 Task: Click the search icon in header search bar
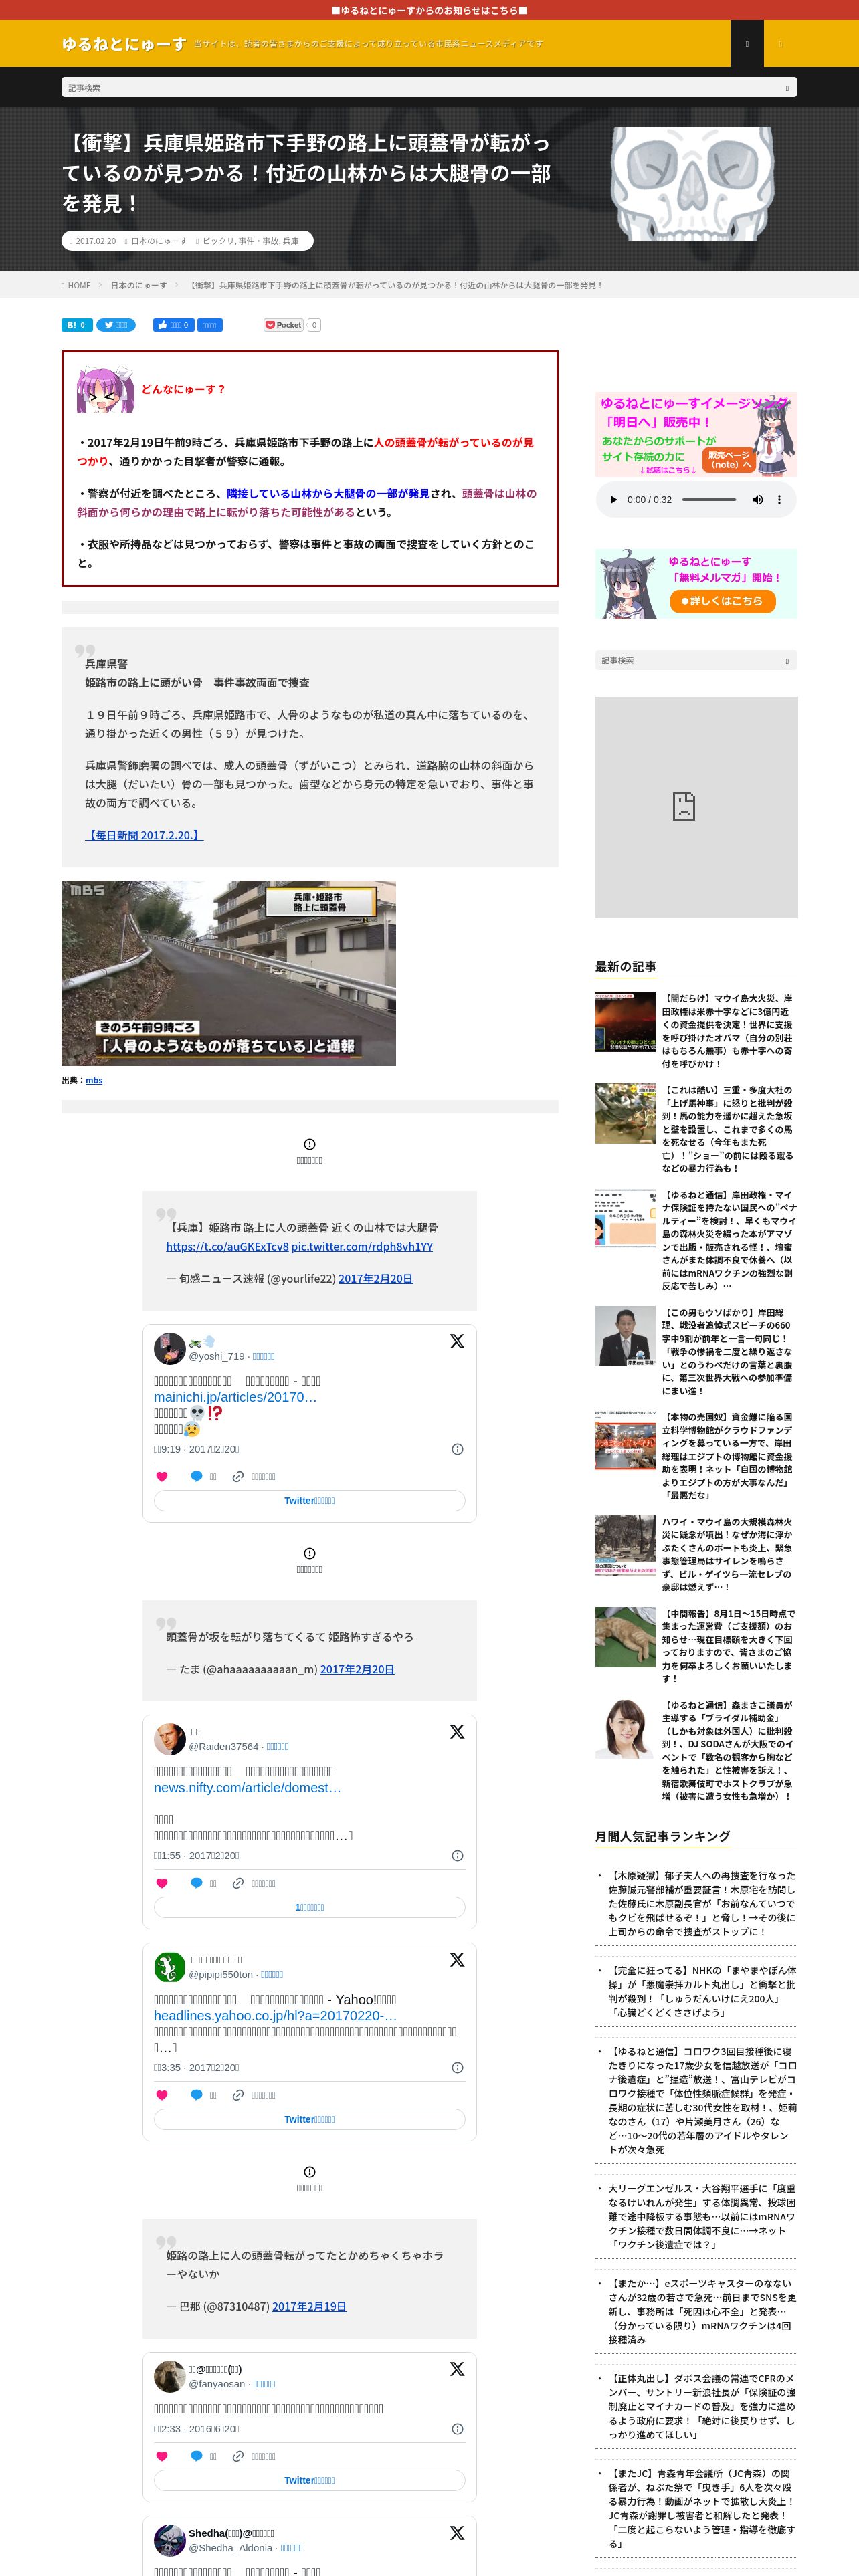787,88
